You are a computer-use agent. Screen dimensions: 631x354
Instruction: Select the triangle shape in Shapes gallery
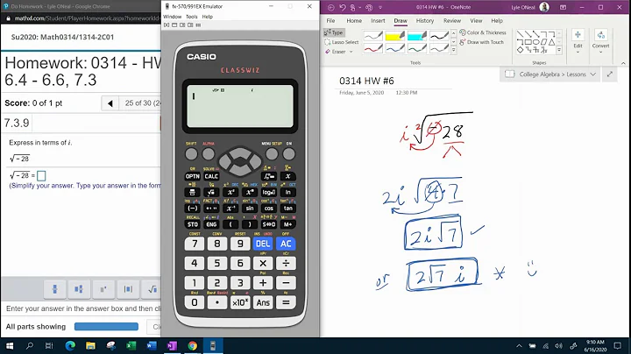point(552,42)
